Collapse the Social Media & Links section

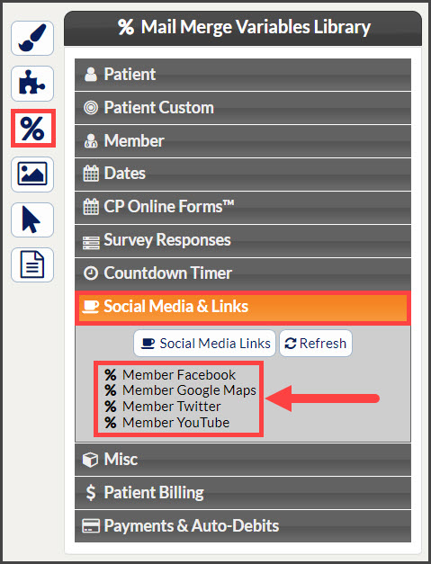tap(243, 308)
